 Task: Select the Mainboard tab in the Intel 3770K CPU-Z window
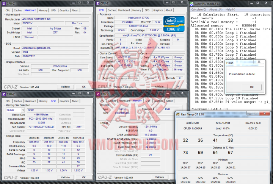pos(124,10)
